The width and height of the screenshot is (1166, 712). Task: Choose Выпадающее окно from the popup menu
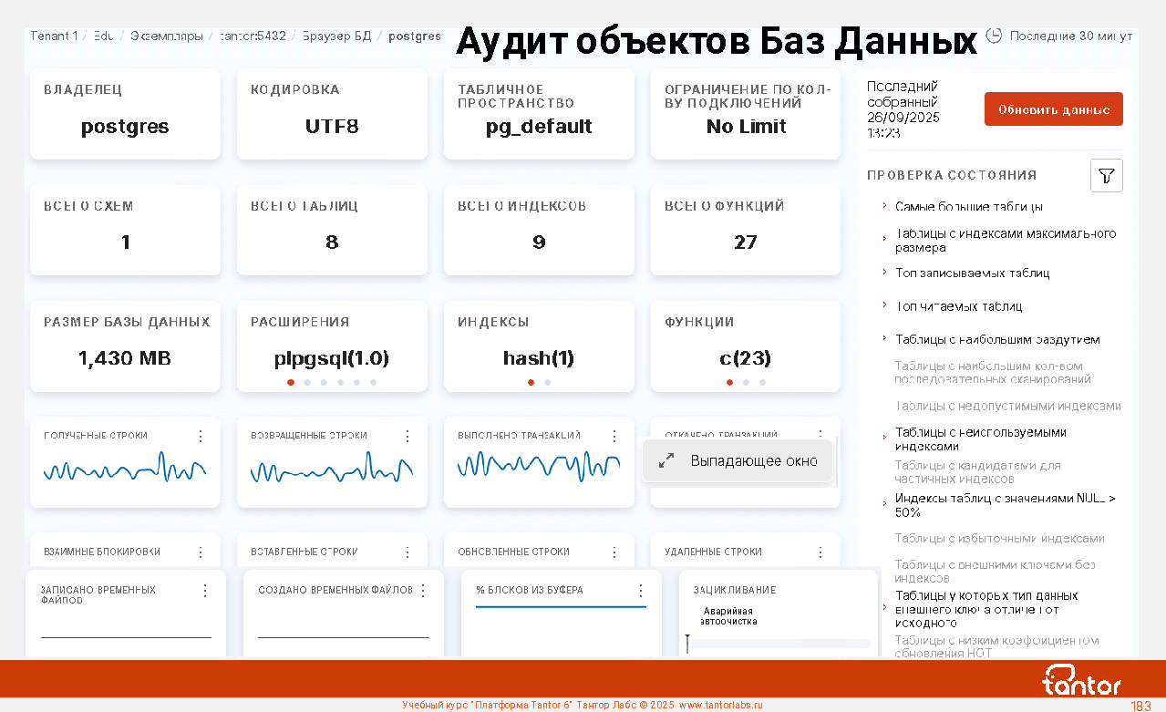coord(753,461)
